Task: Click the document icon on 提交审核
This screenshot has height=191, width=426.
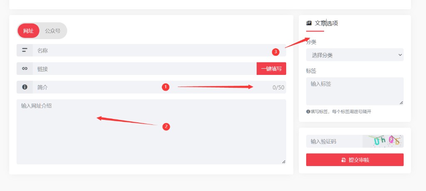Action: [x=343, y=160]
